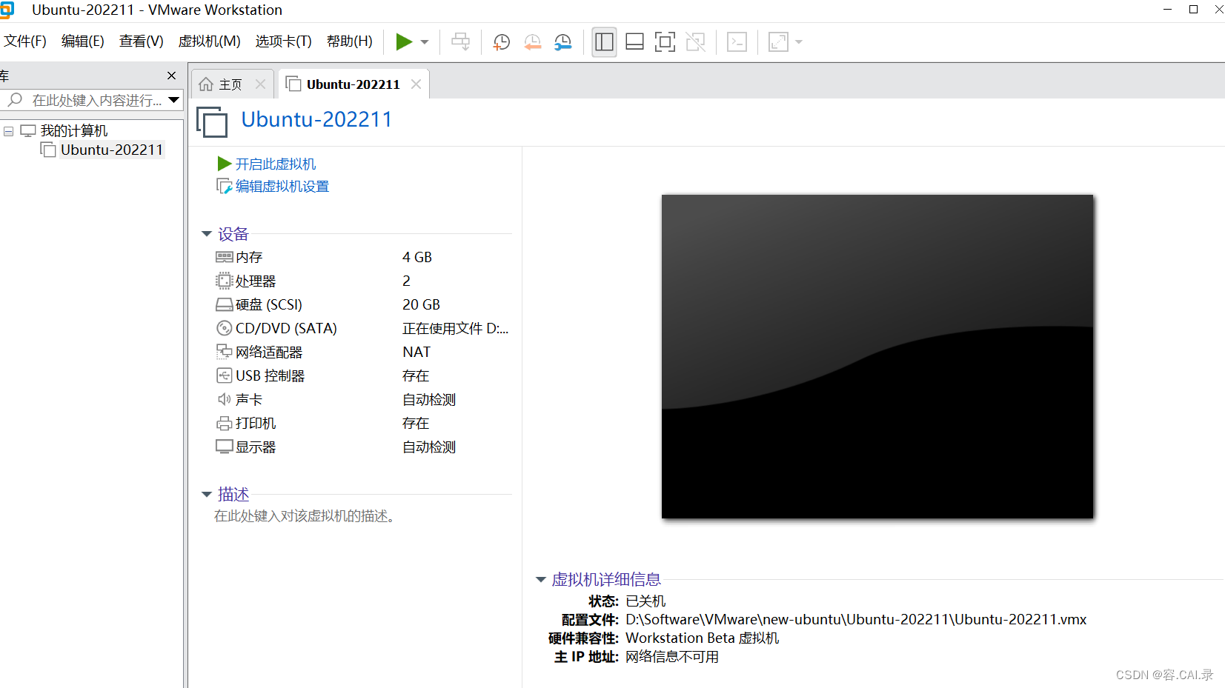
Task: Click the NAT network adapter value
Action: 416,352
